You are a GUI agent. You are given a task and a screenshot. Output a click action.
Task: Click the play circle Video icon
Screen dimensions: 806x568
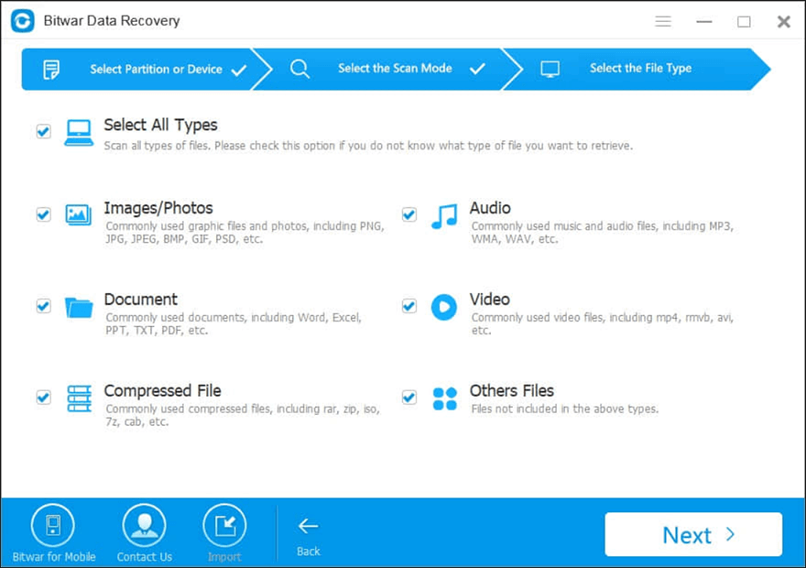point(444,307)
